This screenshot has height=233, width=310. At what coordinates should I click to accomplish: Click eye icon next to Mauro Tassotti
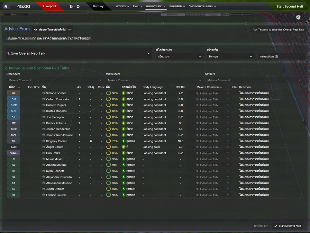coord(36,30)
